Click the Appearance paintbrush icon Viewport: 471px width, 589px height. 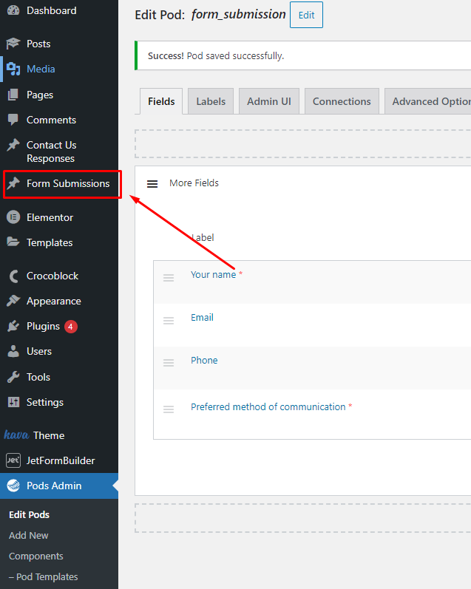coord(13,301)
